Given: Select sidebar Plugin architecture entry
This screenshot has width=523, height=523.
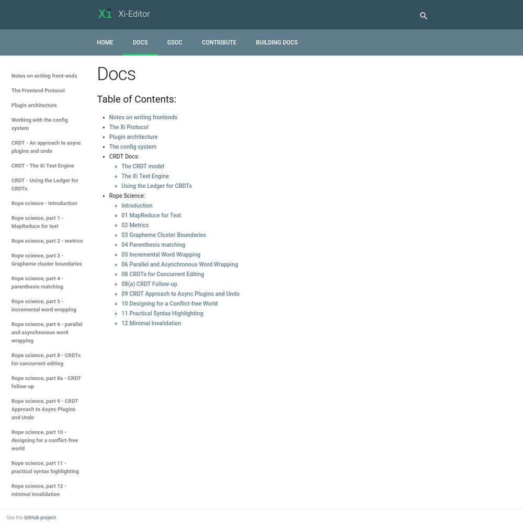Looking at the screenshot, I should [34, 105].
